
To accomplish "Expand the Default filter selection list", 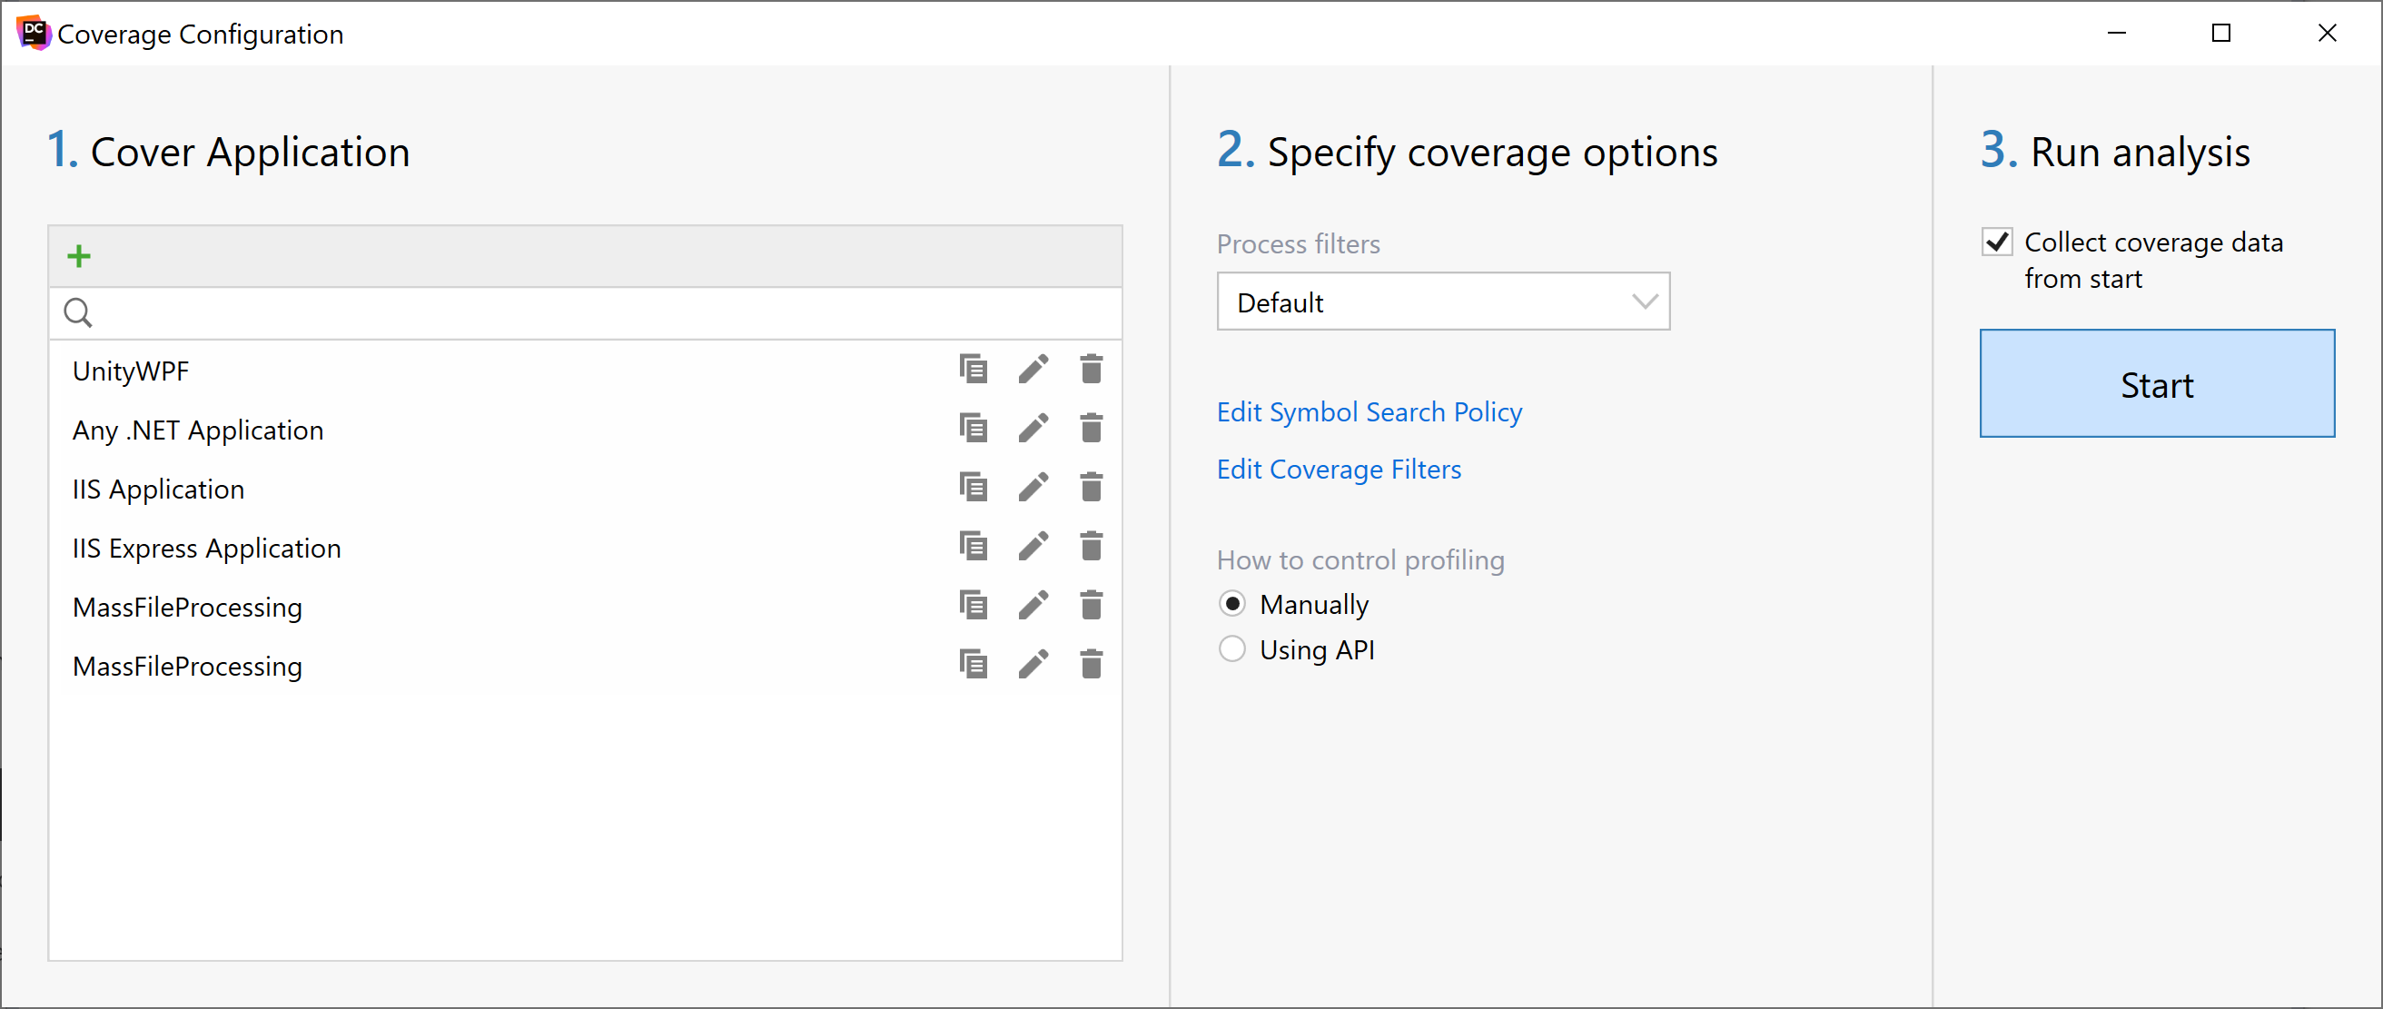I will coord(1442,302).
